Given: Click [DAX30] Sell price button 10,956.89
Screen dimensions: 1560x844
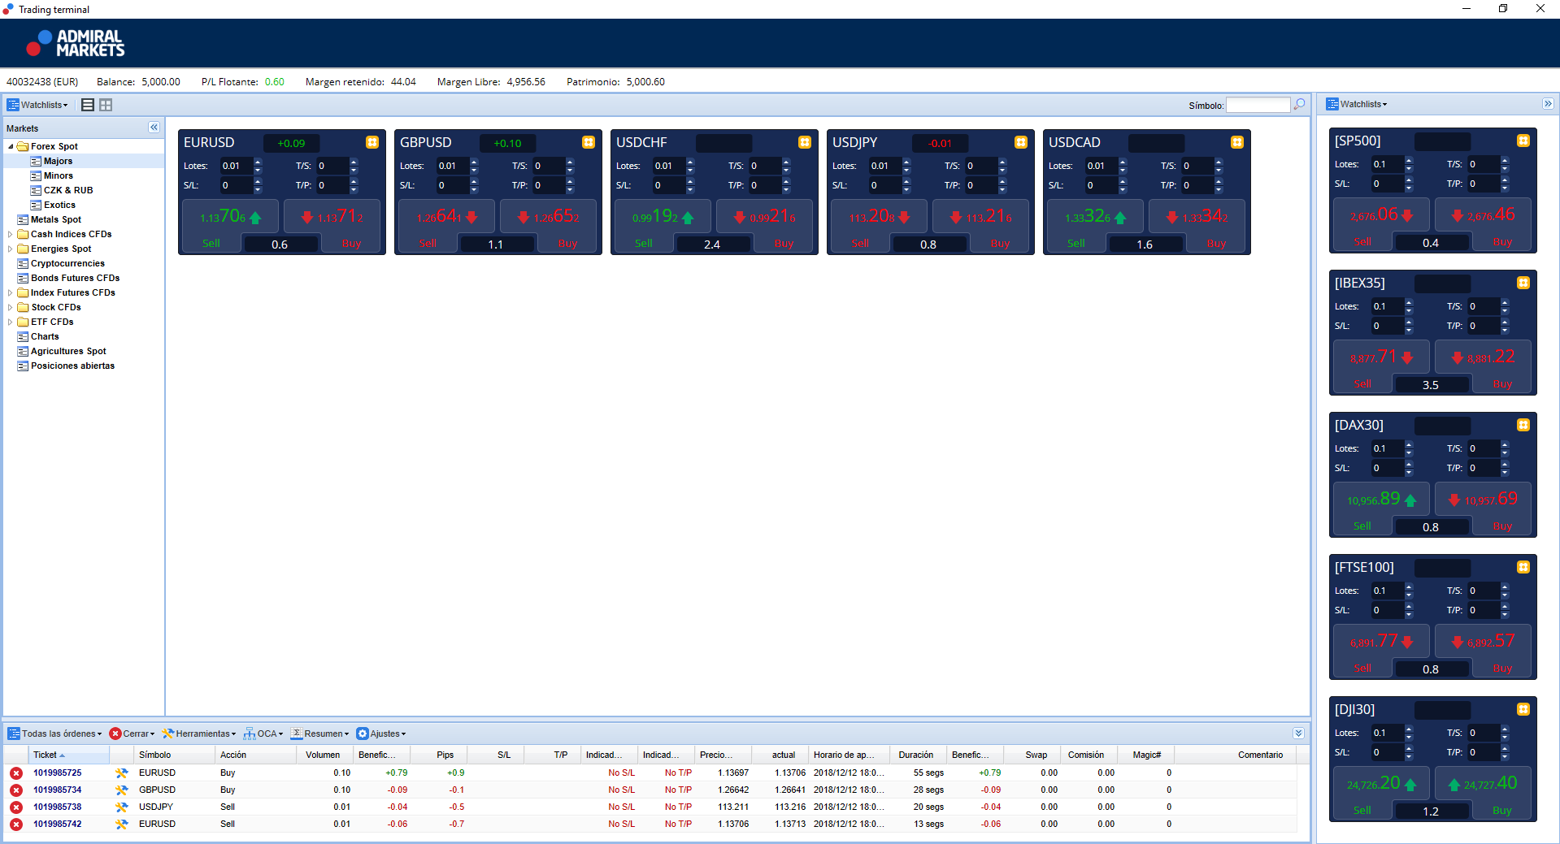Looking at the screenshot, I should click(x=1382, y=500).
